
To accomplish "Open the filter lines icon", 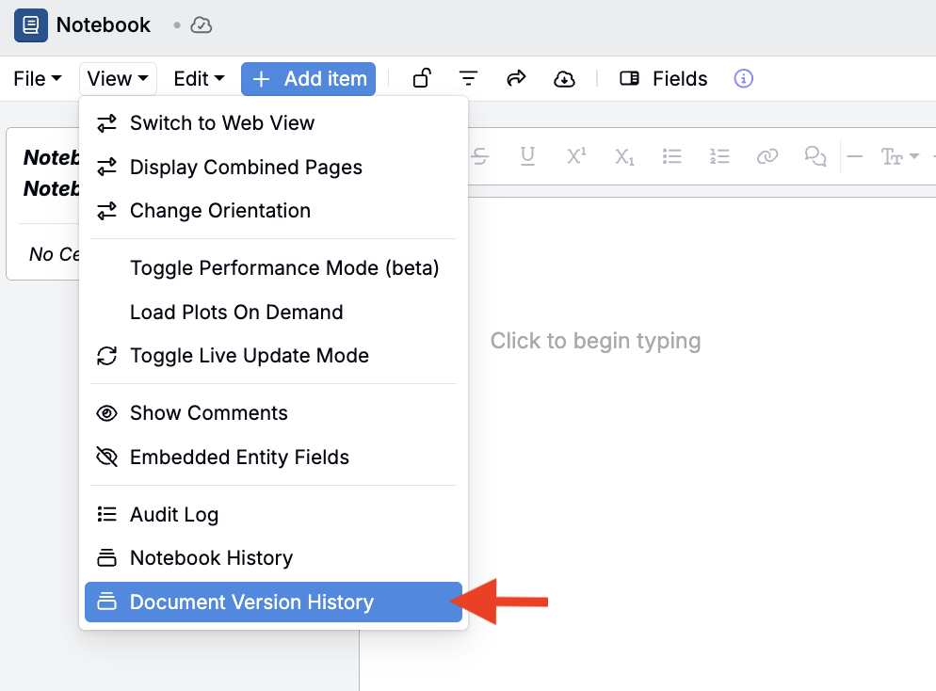I will click(x=468, y=79).
